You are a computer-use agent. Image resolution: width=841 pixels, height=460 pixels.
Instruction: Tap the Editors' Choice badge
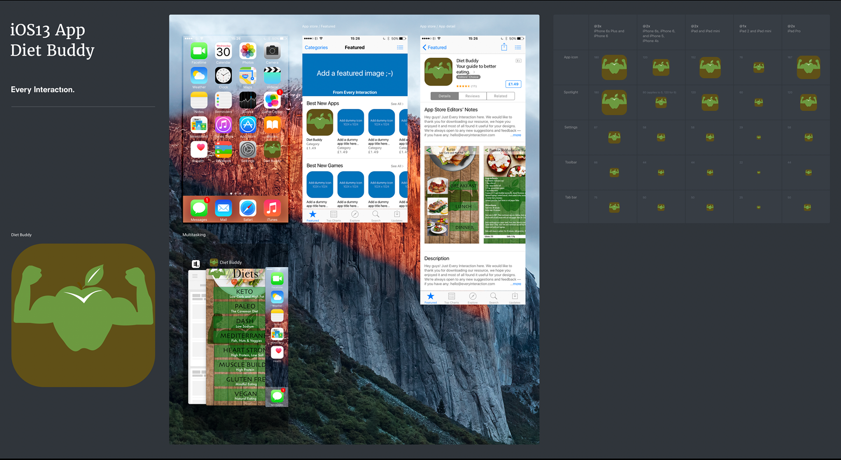(x=468, y=77)
